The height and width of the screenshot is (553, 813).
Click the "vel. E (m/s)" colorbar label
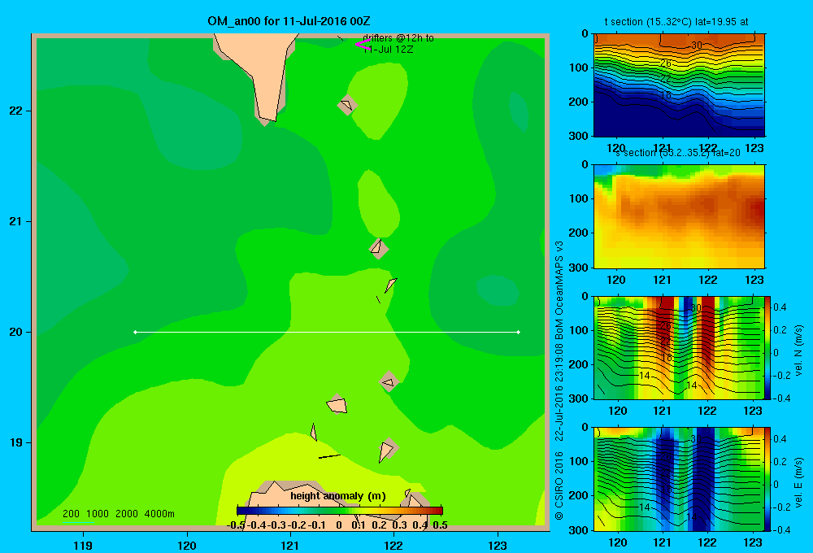coord(799,481)
